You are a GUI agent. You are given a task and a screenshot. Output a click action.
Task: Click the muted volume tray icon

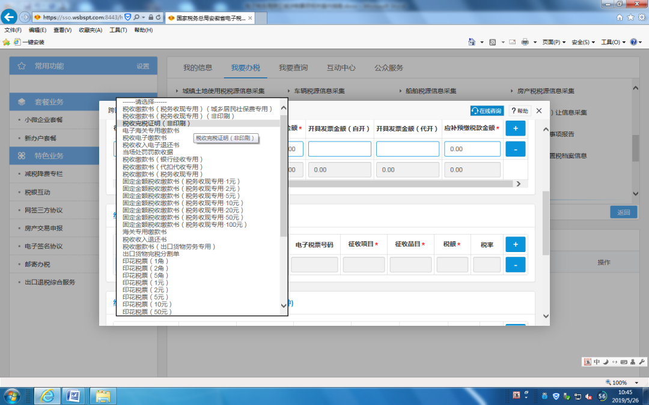click(x=588, y=396)
